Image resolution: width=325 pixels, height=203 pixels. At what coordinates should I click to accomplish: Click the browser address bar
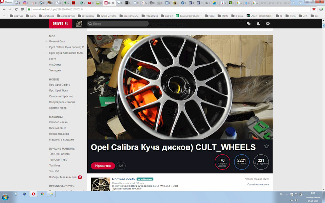tap(169, 9)
